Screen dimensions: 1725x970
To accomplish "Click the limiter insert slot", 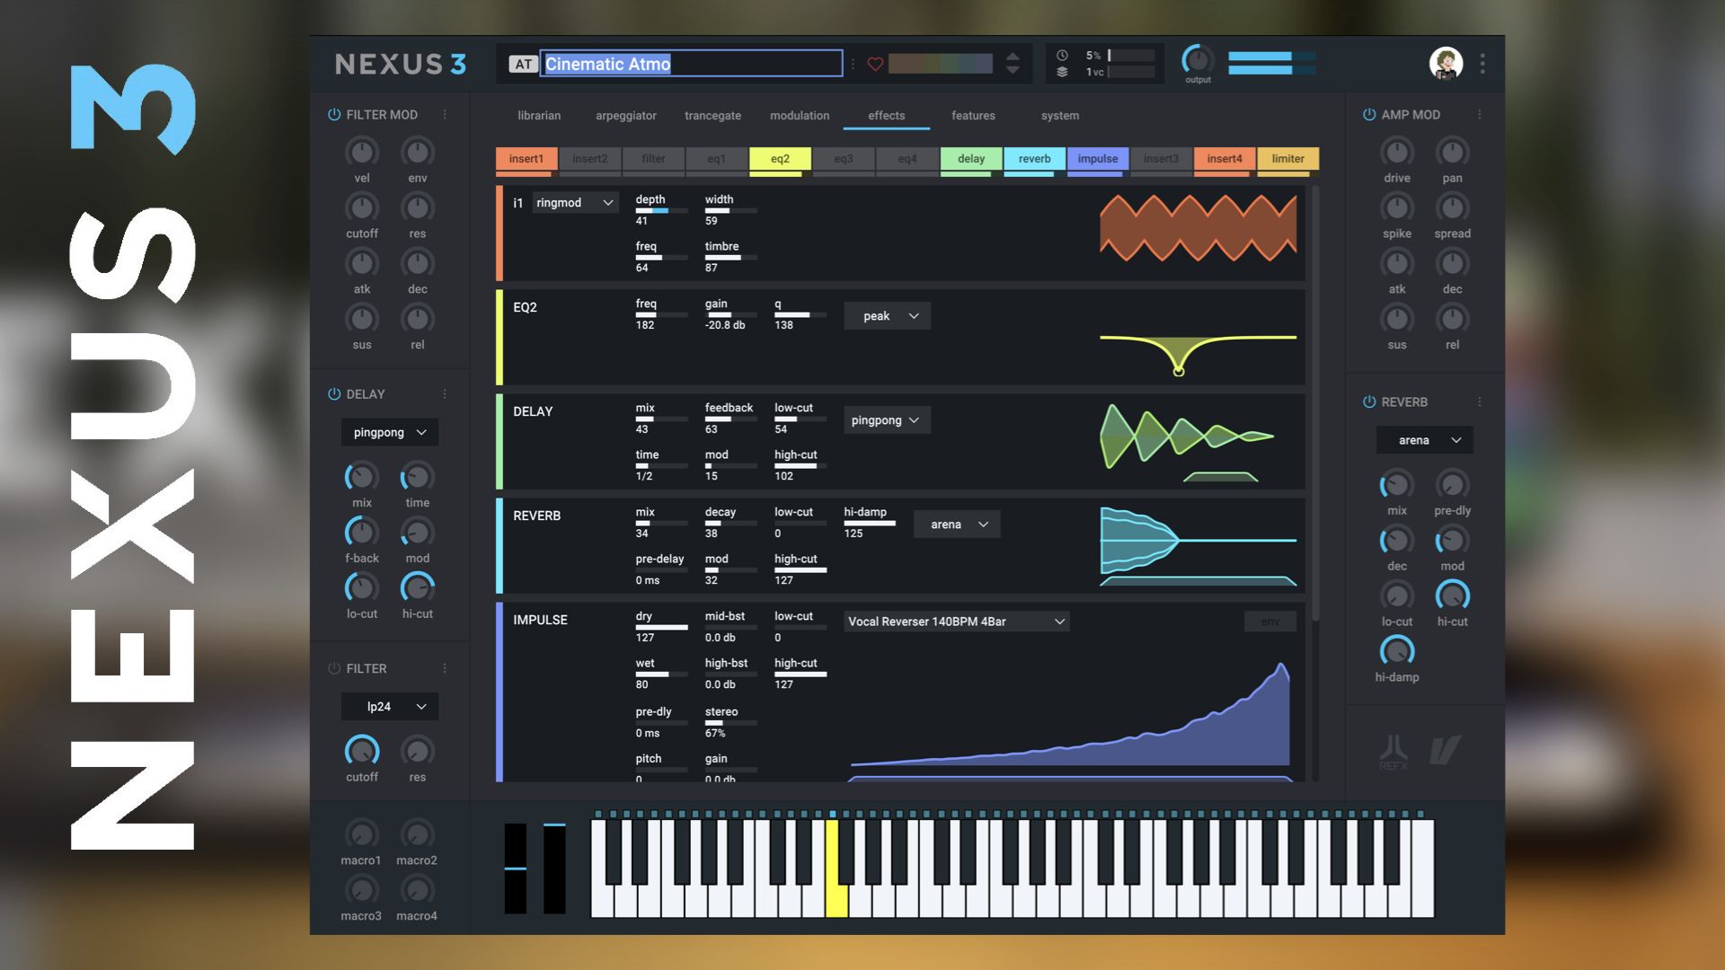I will pos(1287,157).
